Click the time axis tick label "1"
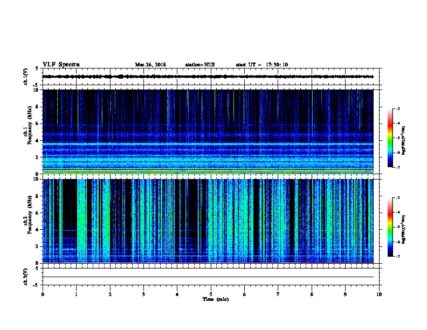Screen dimensions: 427x330 [77, 294]
